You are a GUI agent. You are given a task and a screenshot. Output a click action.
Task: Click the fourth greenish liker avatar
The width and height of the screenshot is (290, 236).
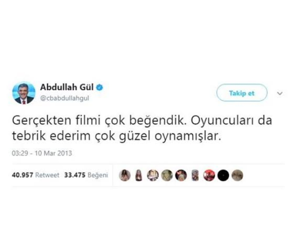coord(167,175)
